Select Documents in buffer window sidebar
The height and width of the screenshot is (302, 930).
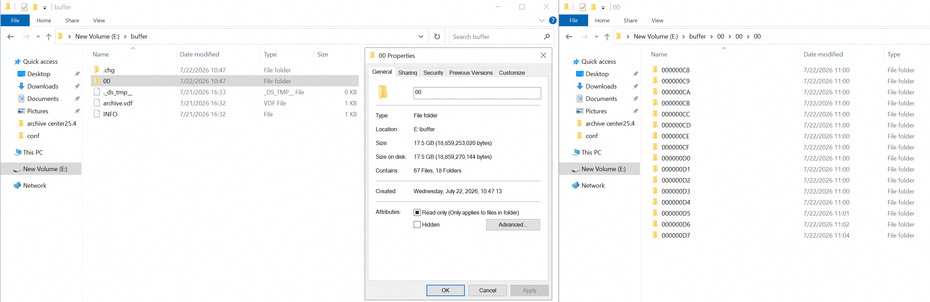coord(43,98)
